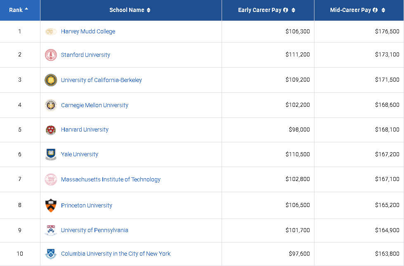Click the Yale University shield icon
This screenshot has width=404, height=266.
[51, 154]
